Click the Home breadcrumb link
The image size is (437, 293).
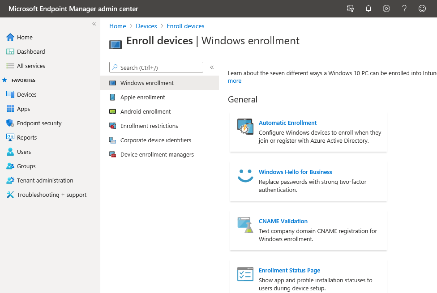click(x=117, y=26)
